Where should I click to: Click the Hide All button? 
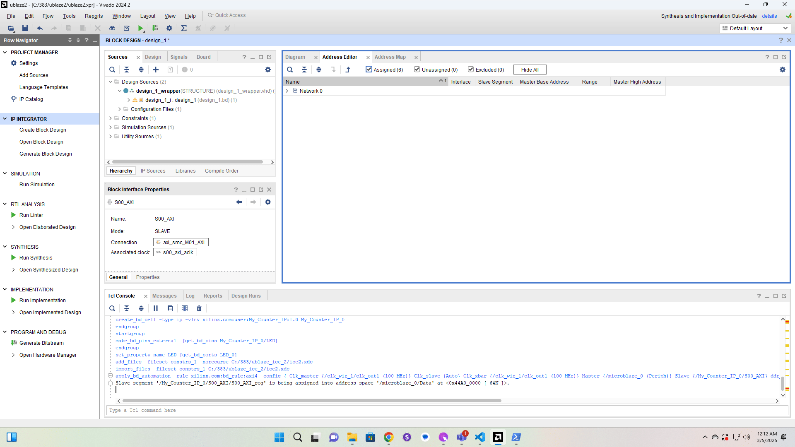point(530,70)
